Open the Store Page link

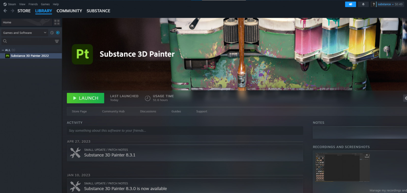pyautogui.click(x=79, y=111)
